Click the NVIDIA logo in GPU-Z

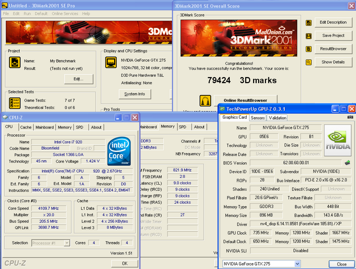point(338,140)
